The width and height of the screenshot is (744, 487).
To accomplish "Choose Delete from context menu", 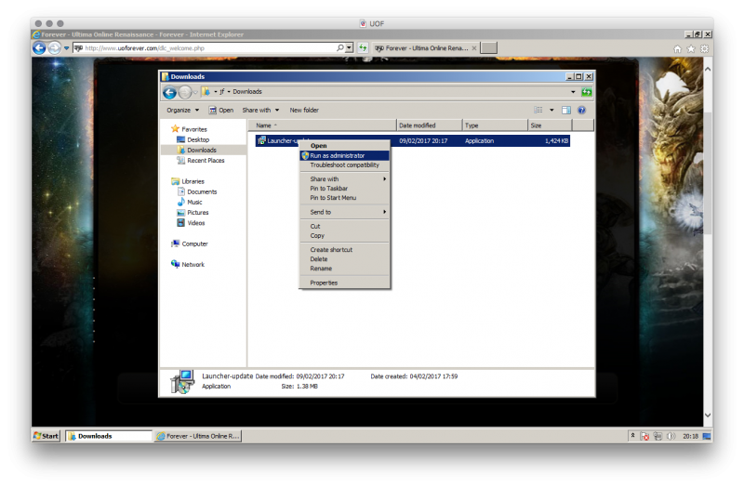I will point(344,259).
